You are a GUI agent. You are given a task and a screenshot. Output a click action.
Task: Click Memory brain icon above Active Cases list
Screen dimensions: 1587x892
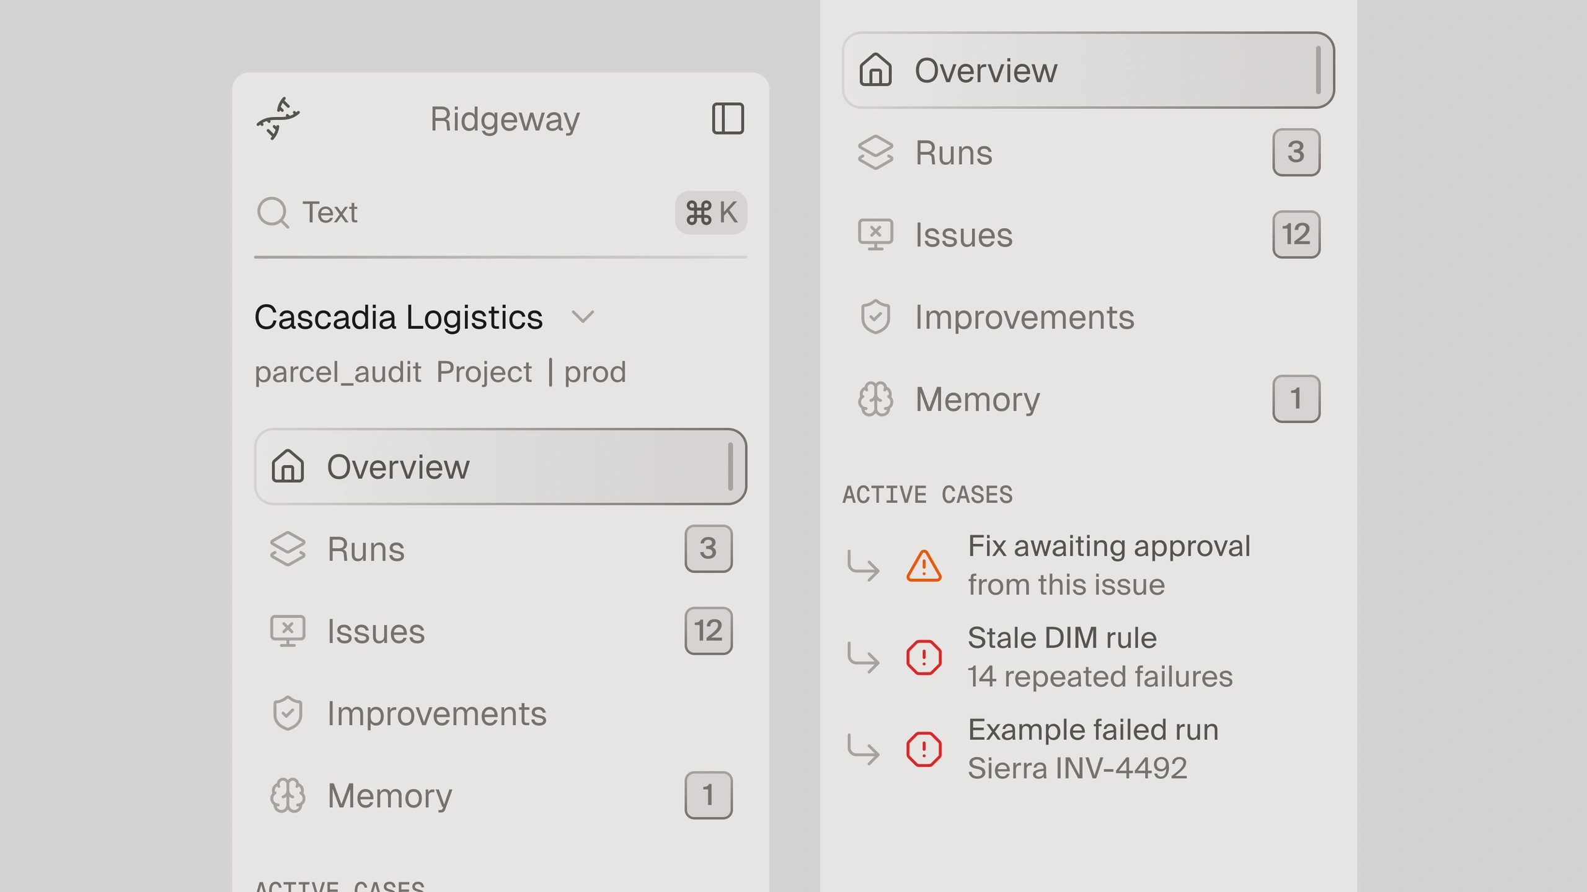point(875,399)
